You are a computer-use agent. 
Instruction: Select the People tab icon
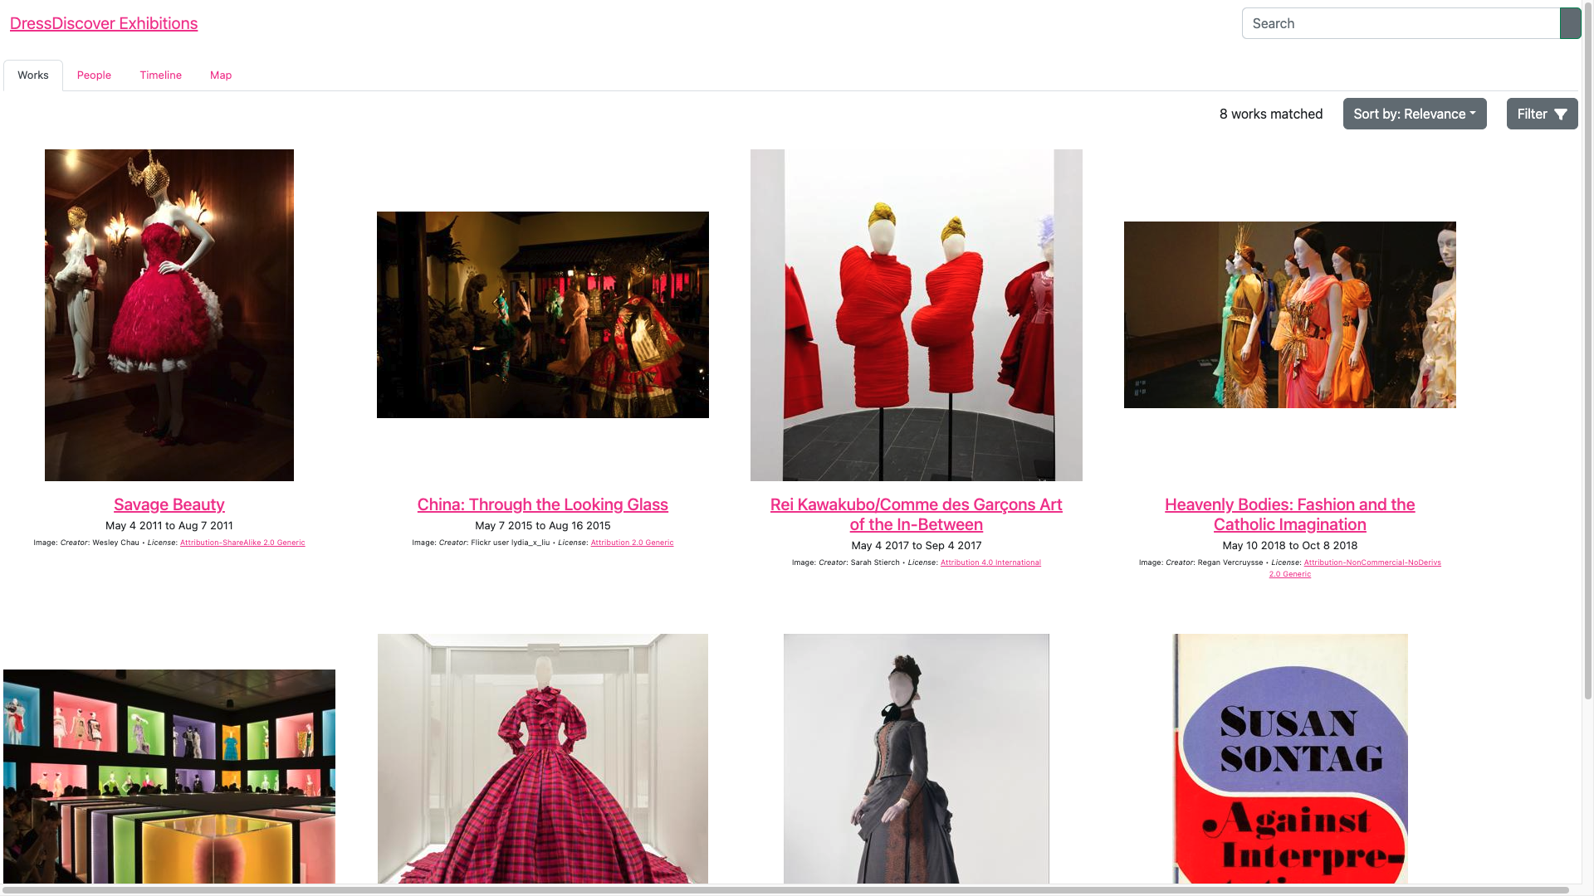pos(93,75)
